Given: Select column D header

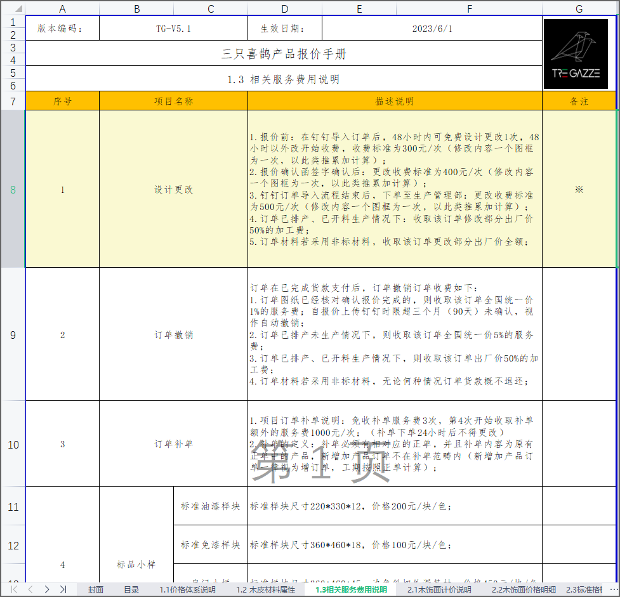Looking at the screenshot, I should [x=285, y=9].
